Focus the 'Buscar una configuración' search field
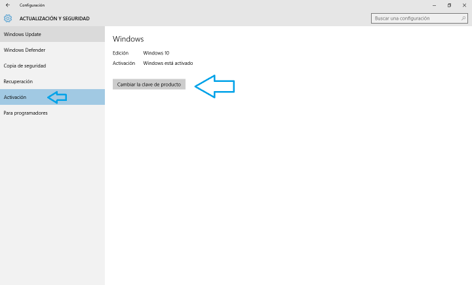The height and width of the screenshot is (285, 472). [x=419, y=18]
